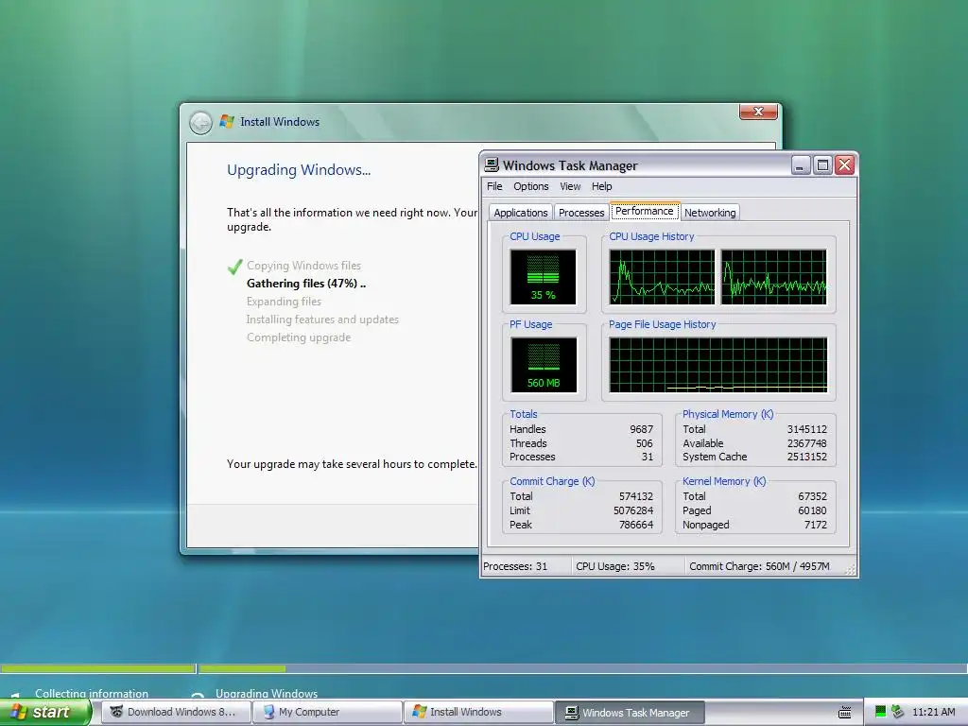968x726 pixels.
Task: Click the Expanding files step text
Action: point(284,302)
